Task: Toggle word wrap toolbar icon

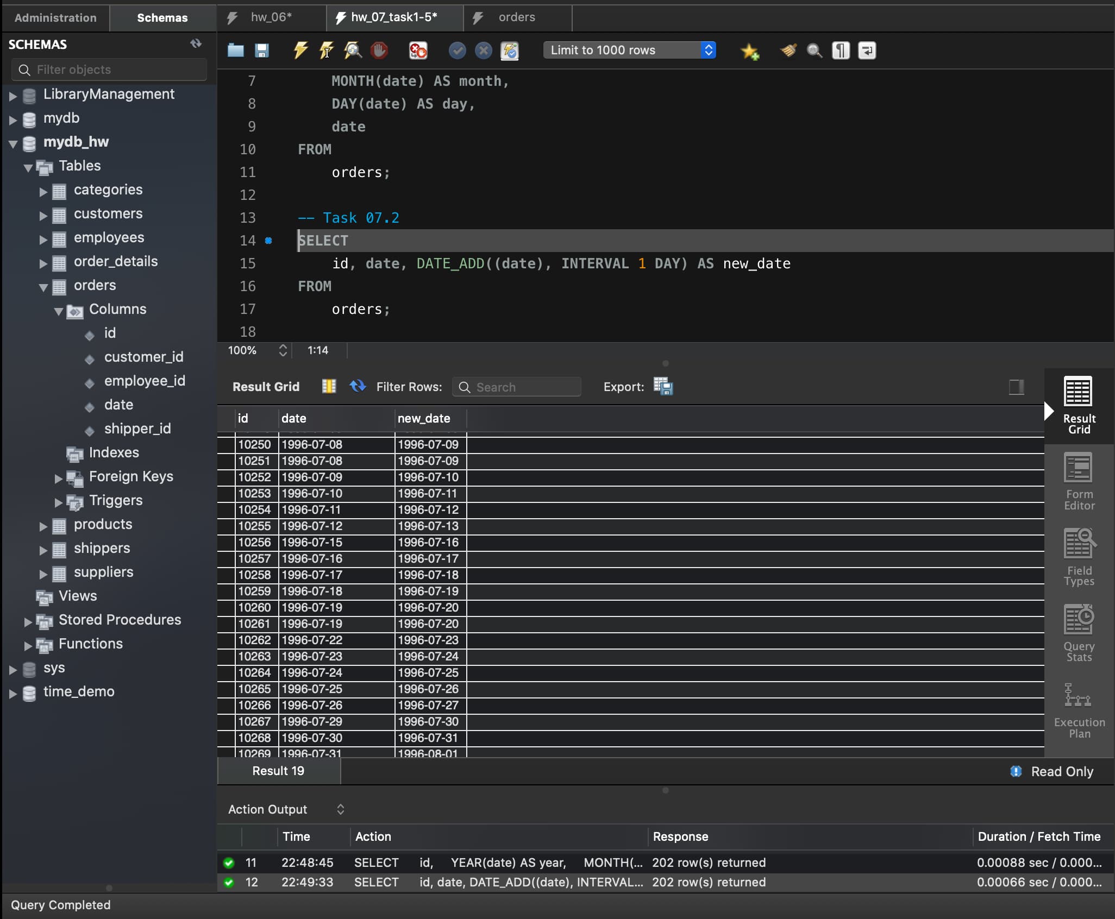Action: [867, 51]
